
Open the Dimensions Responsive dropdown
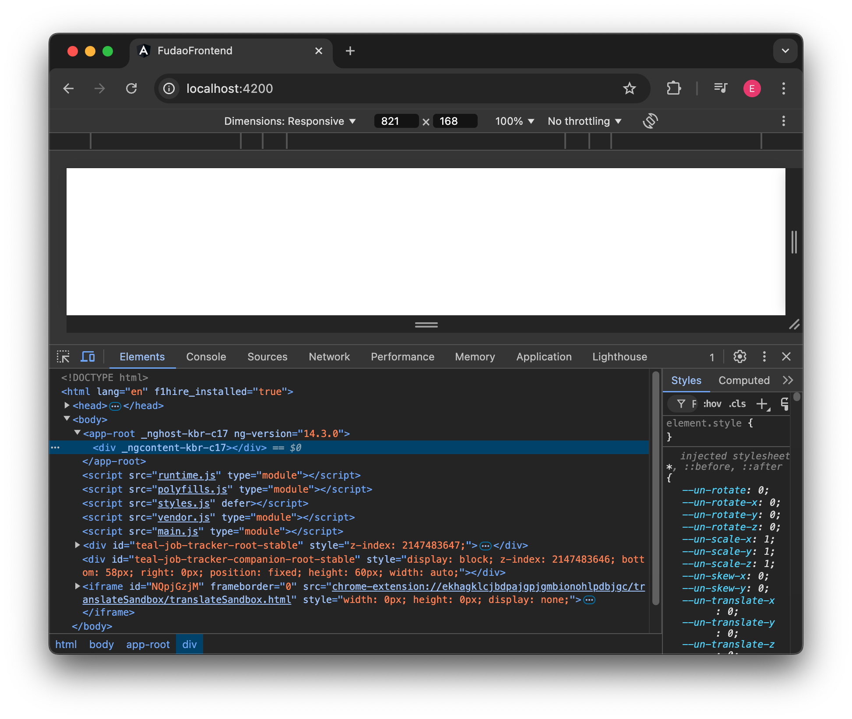click(x=289, y=121)
